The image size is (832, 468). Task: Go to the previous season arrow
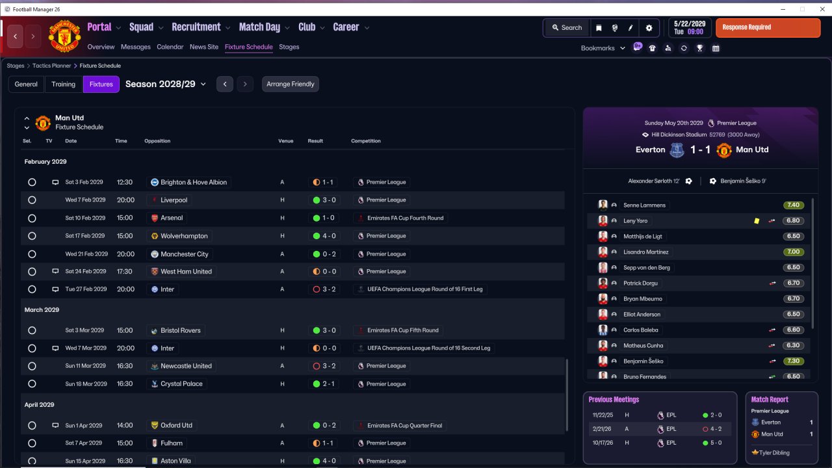[x=225, y=84]
